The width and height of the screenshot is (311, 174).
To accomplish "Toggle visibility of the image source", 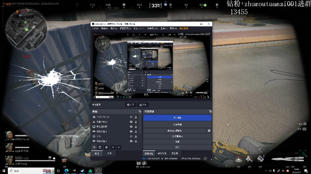I will [x=131, y=136].
